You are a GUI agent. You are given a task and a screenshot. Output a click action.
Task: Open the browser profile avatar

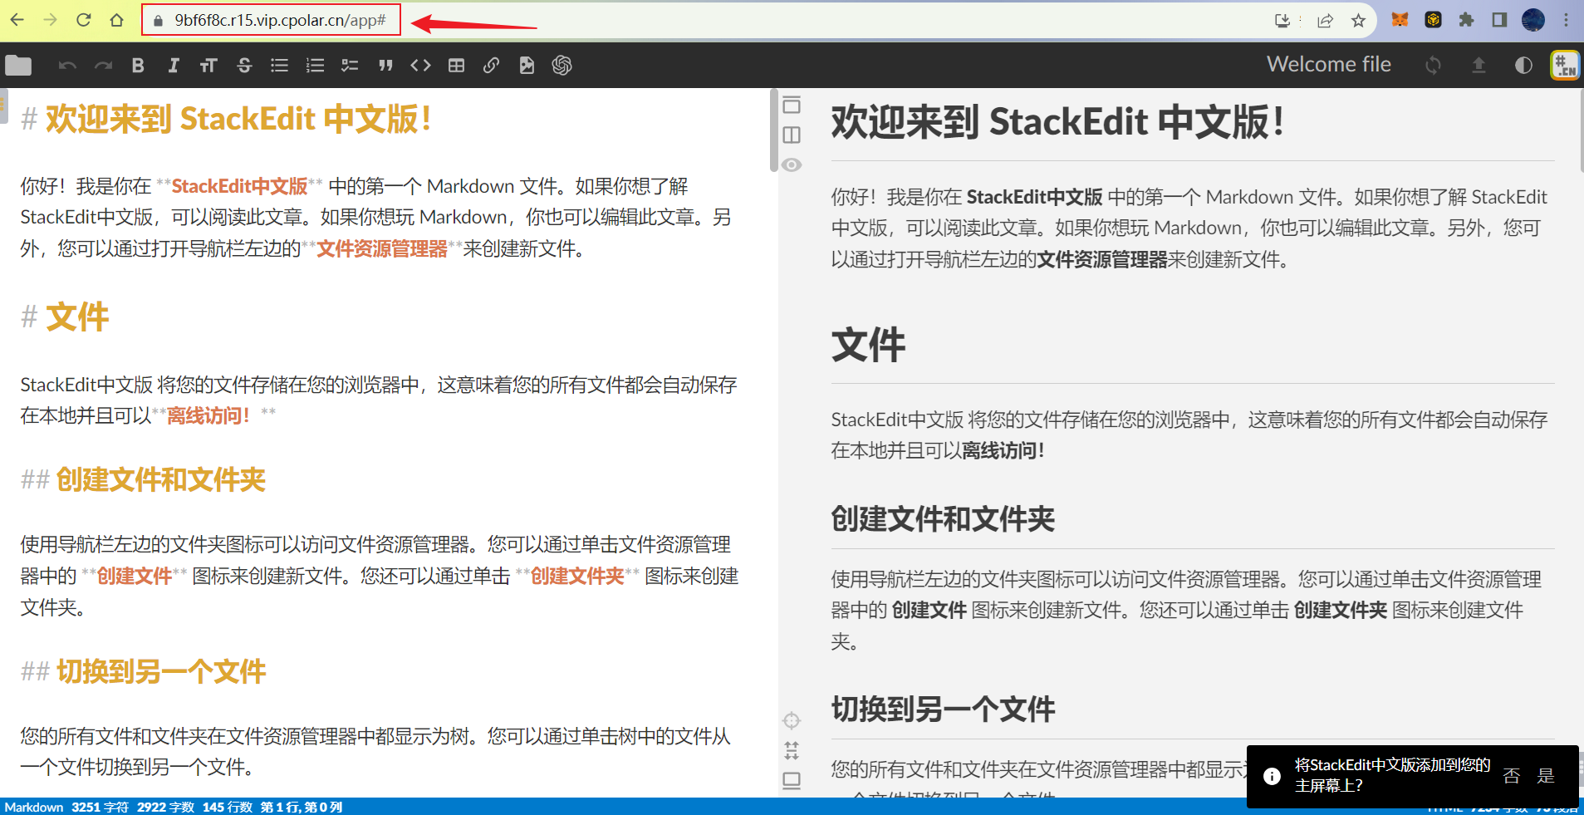(1533, 20)
